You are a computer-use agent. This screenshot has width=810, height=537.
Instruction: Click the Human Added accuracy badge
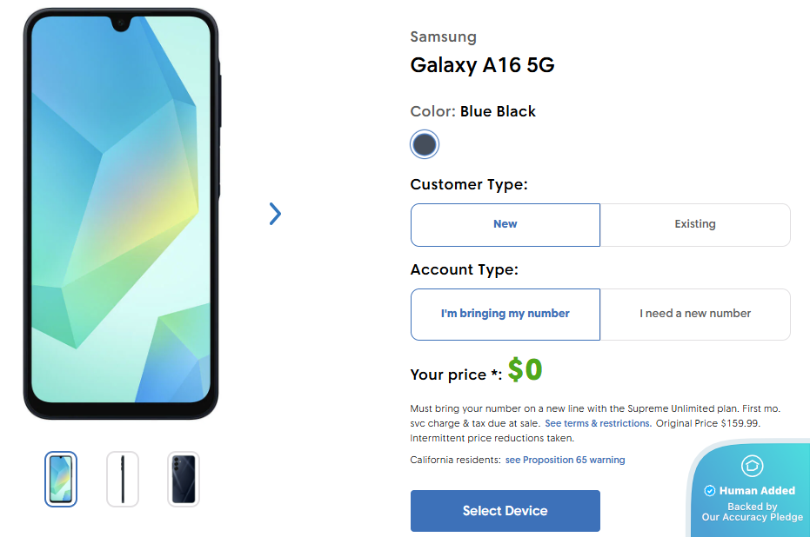[x=750, y=489]
